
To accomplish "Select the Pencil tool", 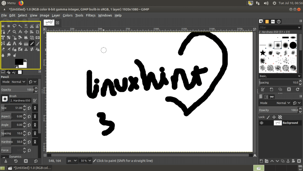I will click(x=32, y=44).
